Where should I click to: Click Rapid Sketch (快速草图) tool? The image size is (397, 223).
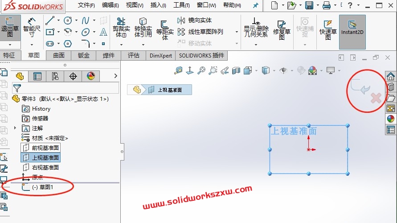point(328,30)
